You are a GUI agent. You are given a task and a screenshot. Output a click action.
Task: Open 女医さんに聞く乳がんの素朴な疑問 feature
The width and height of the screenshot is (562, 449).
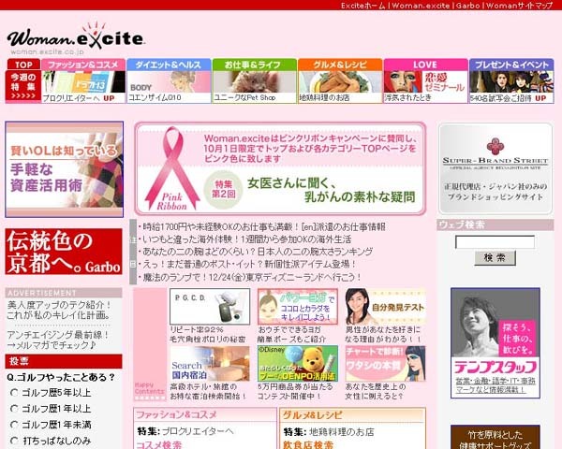click(x=331, y=190)
